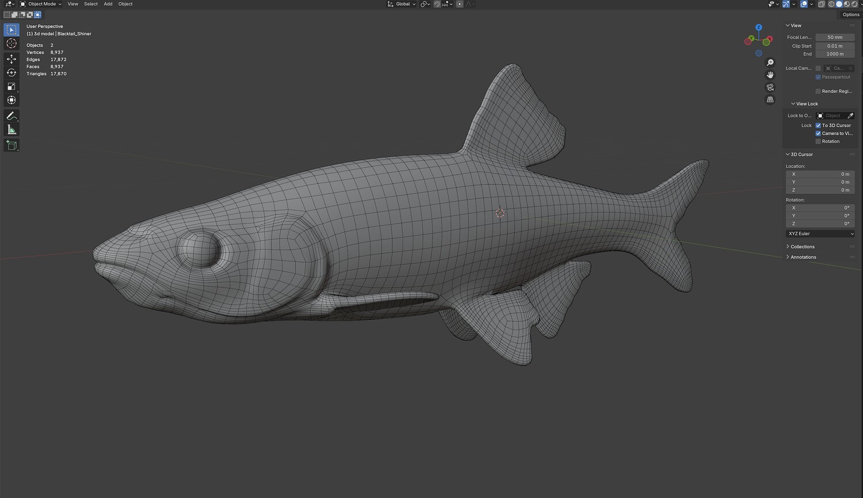Enable the Lock Rotation checkbox
The height and width of the screenshot is (498, 863).
pyautogui.click(x=818, y=141)
